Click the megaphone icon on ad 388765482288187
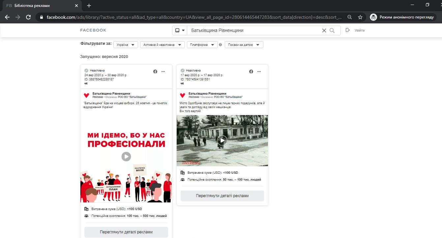Viewport: 442px width, 238px height. [86, 84]
